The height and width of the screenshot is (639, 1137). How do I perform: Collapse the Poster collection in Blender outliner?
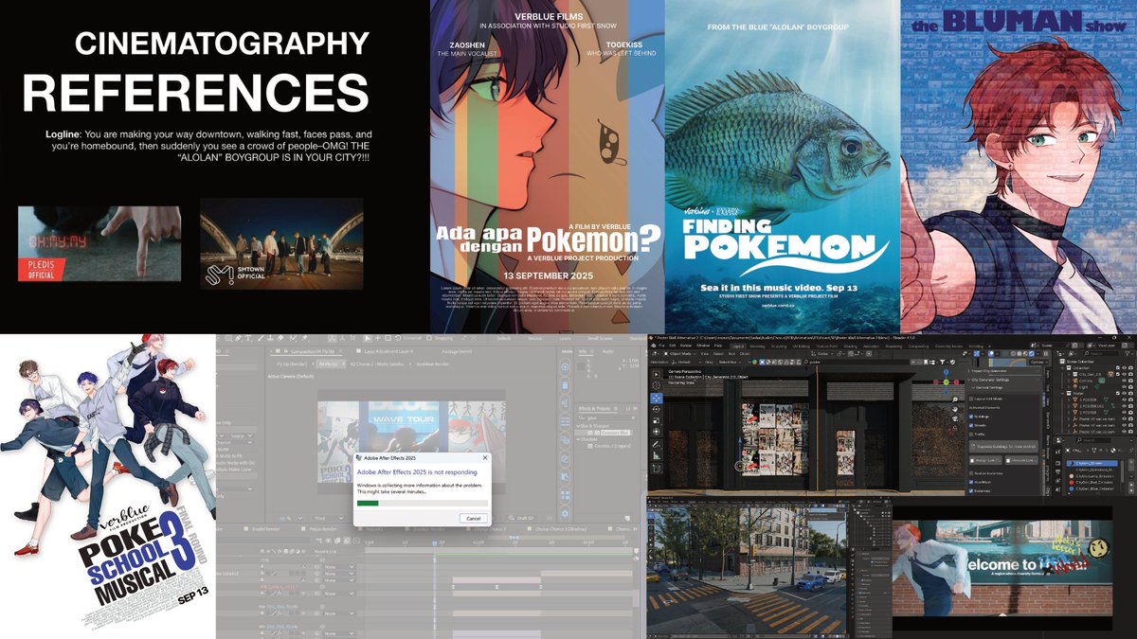pyautogui.click(x=1062, y=393)
